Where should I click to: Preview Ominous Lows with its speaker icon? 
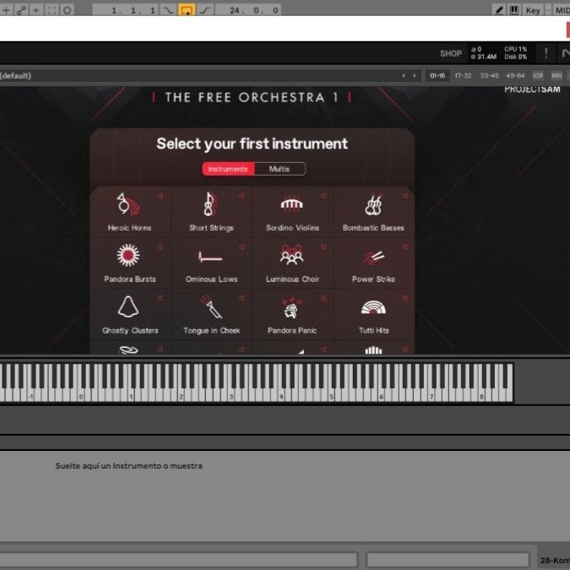[x=242, y=247]
